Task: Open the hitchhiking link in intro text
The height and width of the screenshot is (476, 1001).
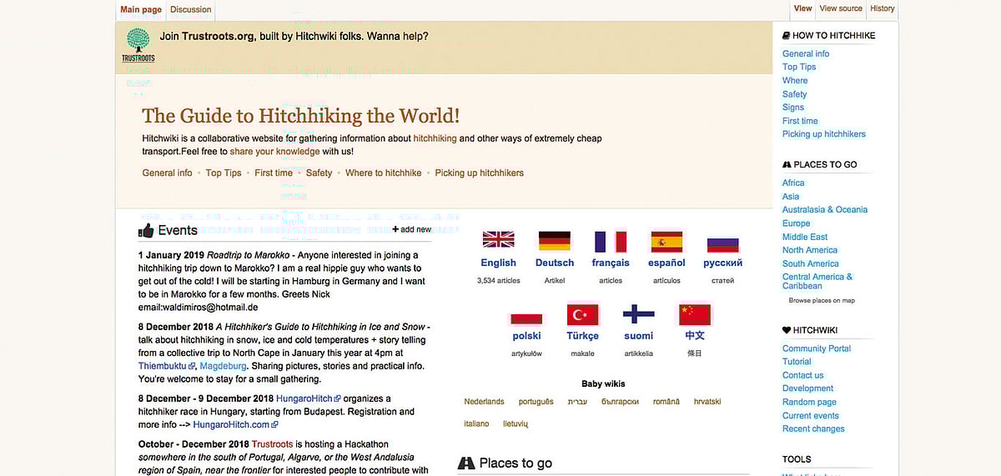Action: (435, 138)
